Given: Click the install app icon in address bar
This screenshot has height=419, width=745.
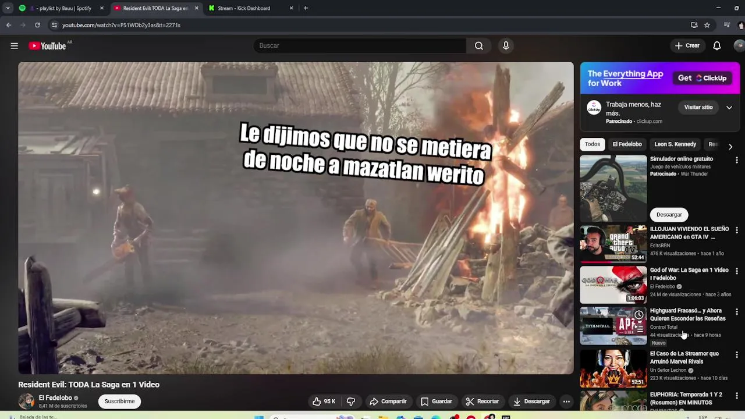Looking at the screenshot, I should (694, 25).
